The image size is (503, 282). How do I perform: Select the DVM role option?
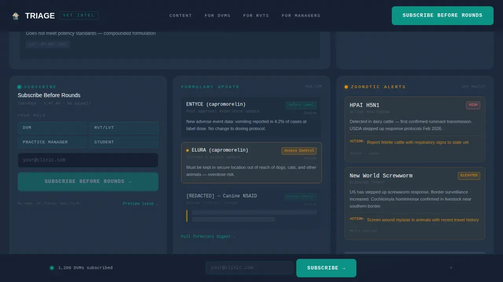click(52, 128)
